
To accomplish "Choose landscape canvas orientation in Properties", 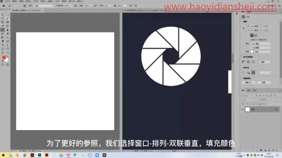I will point(256,36).
